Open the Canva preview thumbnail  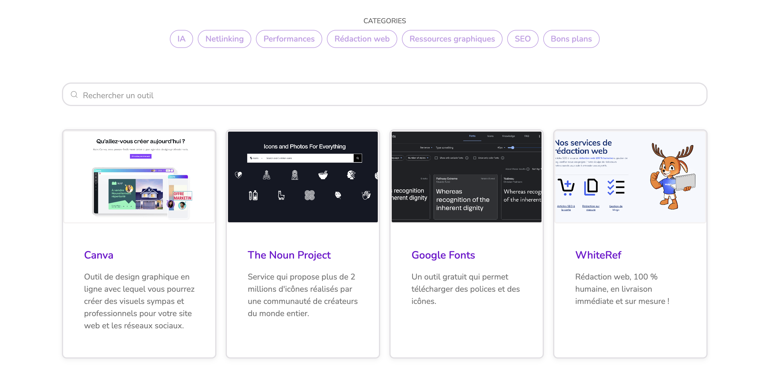tap(139, 177)
